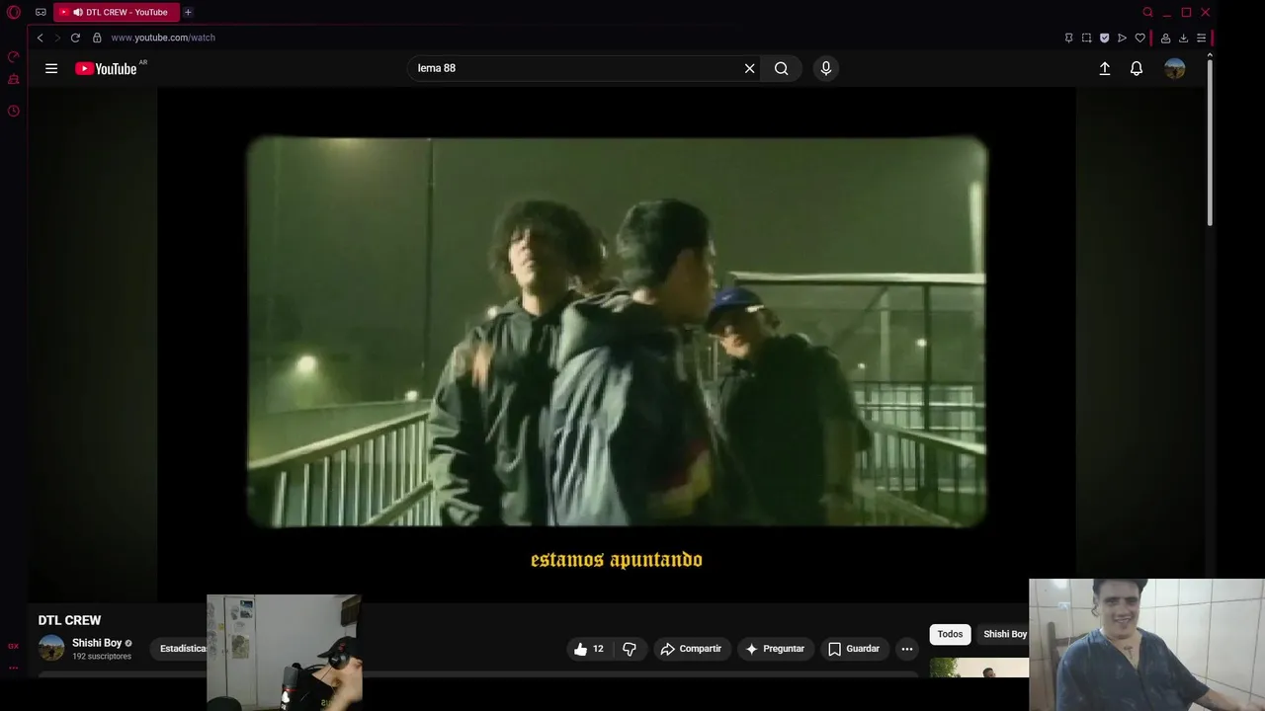The height and width of the screenshot is (711, 1265).
Task: Click the 192 suscriptores text
Action: (102, 657)
